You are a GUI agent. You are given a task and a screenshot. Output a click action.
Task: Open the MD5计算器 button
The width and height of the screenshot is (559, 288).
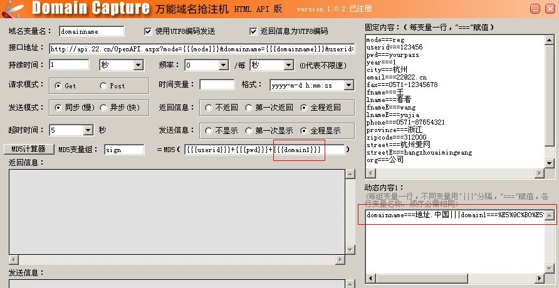coord(29,149)
